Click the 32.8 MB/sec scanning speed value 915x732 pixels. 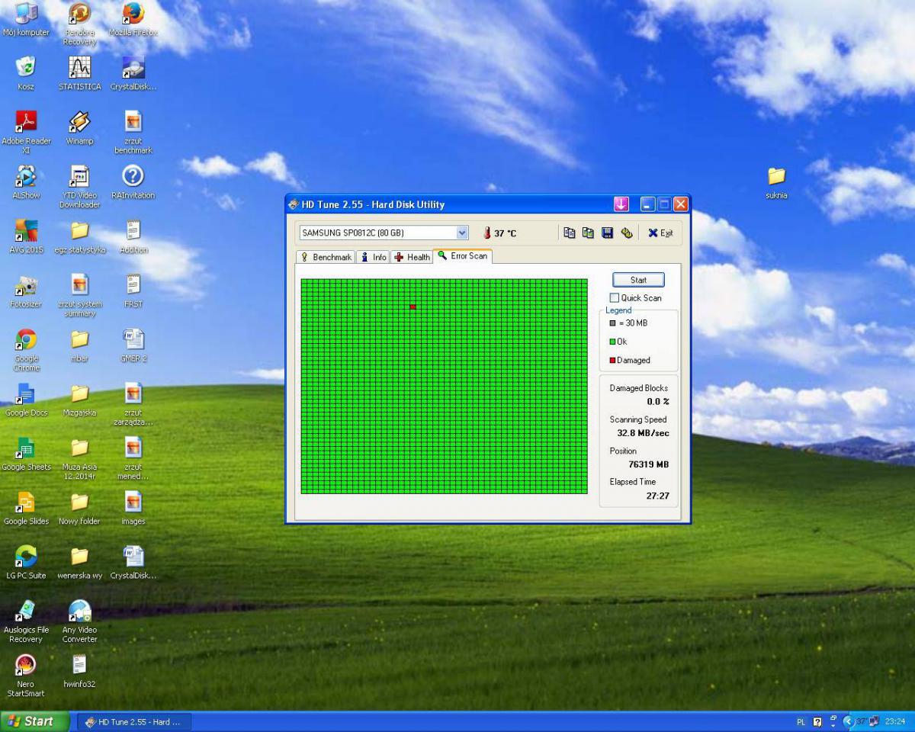coord(643,433)
